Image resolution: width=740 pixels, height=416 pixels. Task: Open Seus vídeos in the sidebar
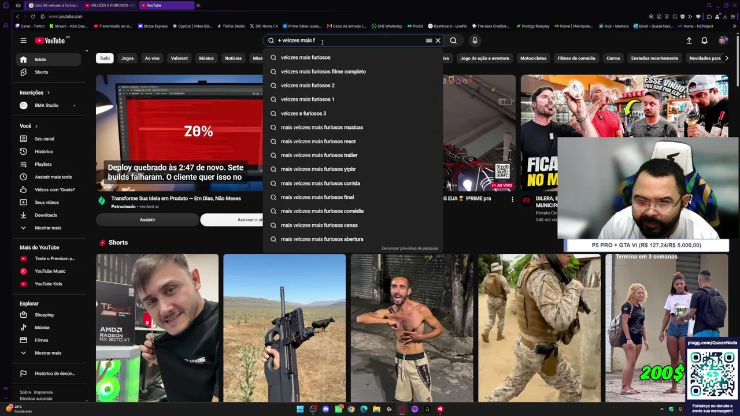49,202
